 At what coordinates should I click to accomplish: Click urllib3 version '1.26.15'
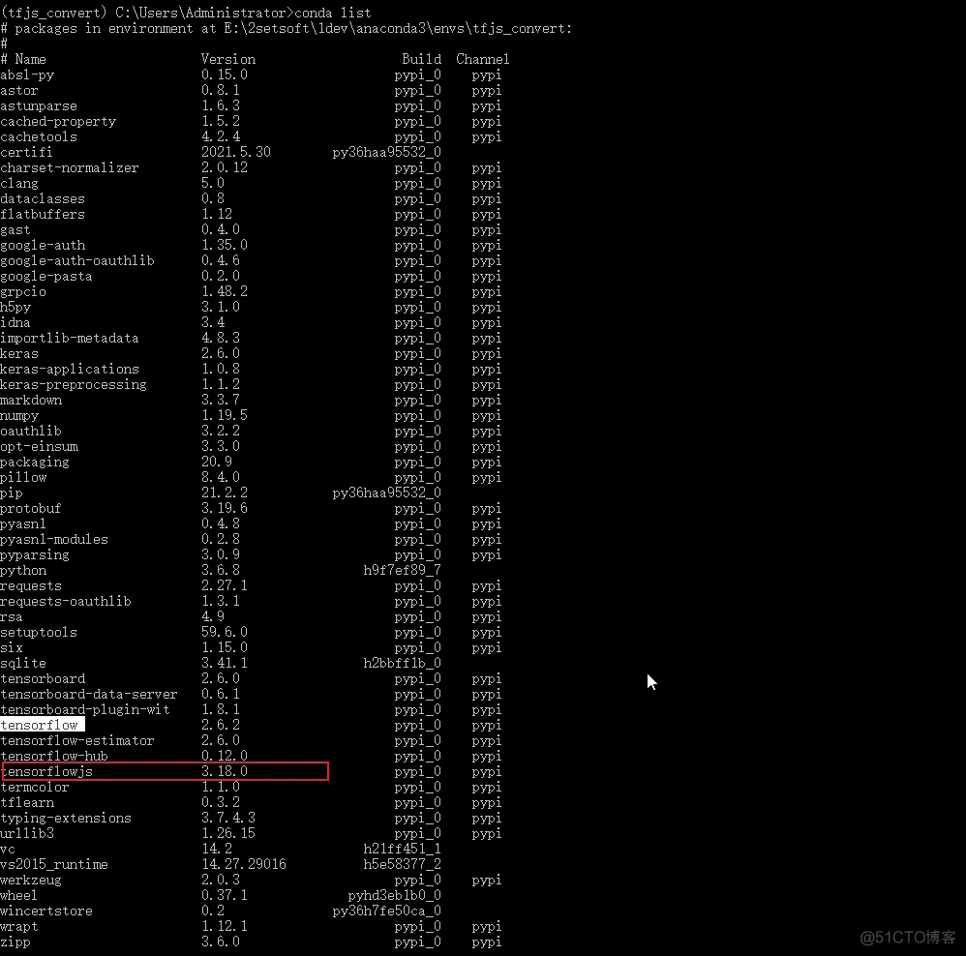coord(227,833)
